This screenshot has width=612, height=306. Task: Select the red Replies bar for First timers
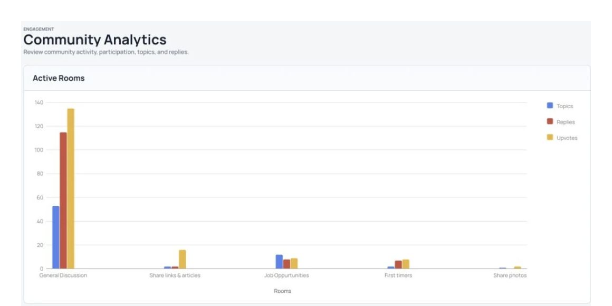[398, 265]
